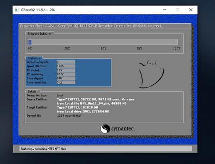Click the status bar showing Restoring message
This screenshot has height=164, width=215.
tap(104, 149)
